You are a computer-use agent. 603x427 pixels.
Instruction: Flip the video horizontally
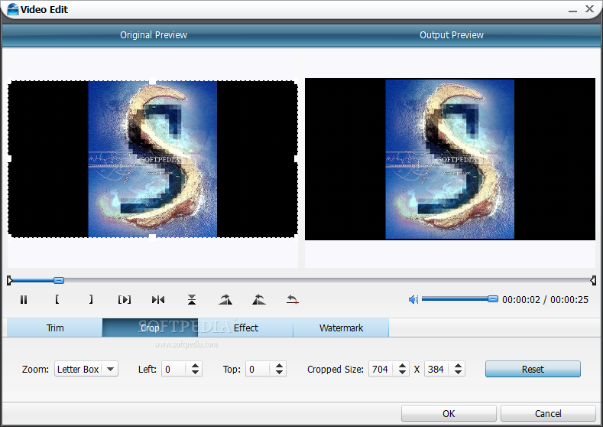158,299
